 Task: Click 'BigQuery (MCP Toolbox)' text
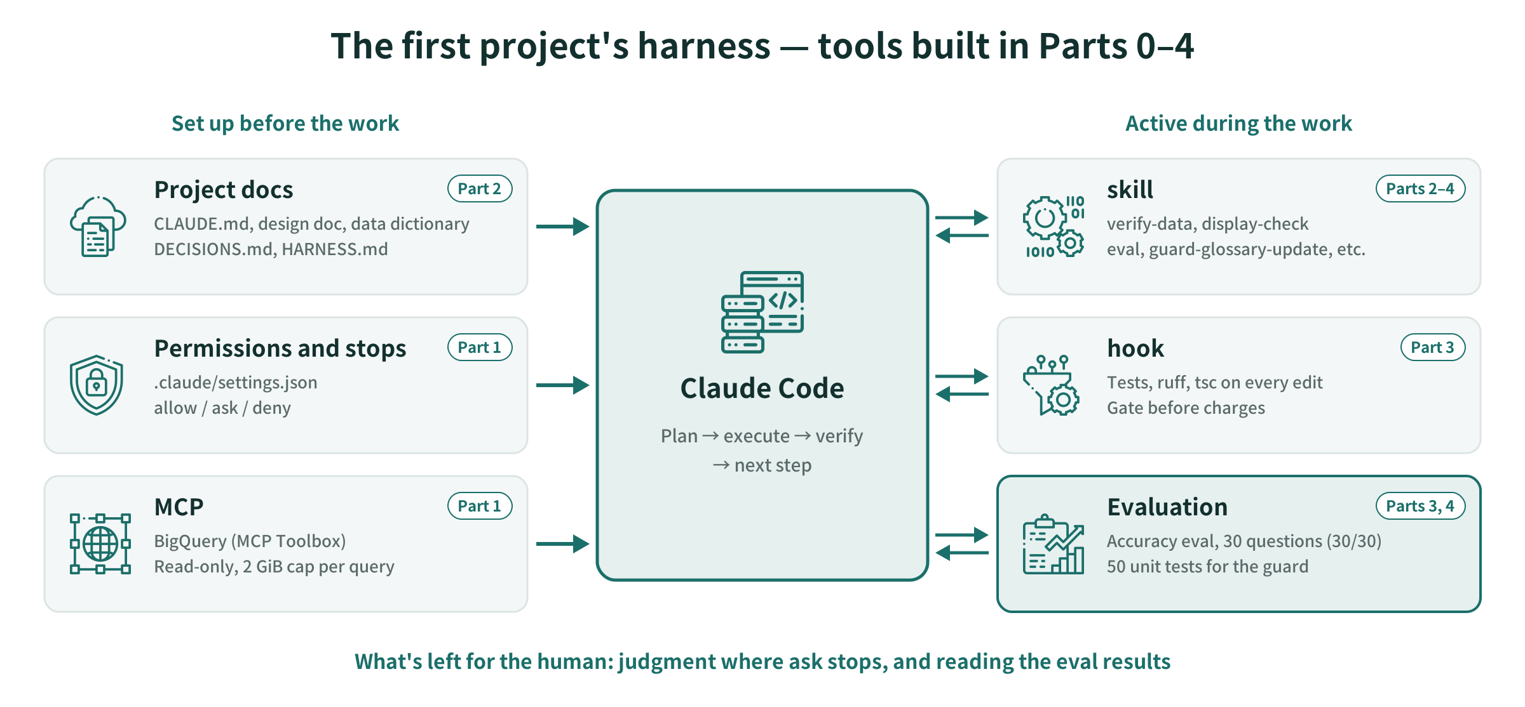250,541
